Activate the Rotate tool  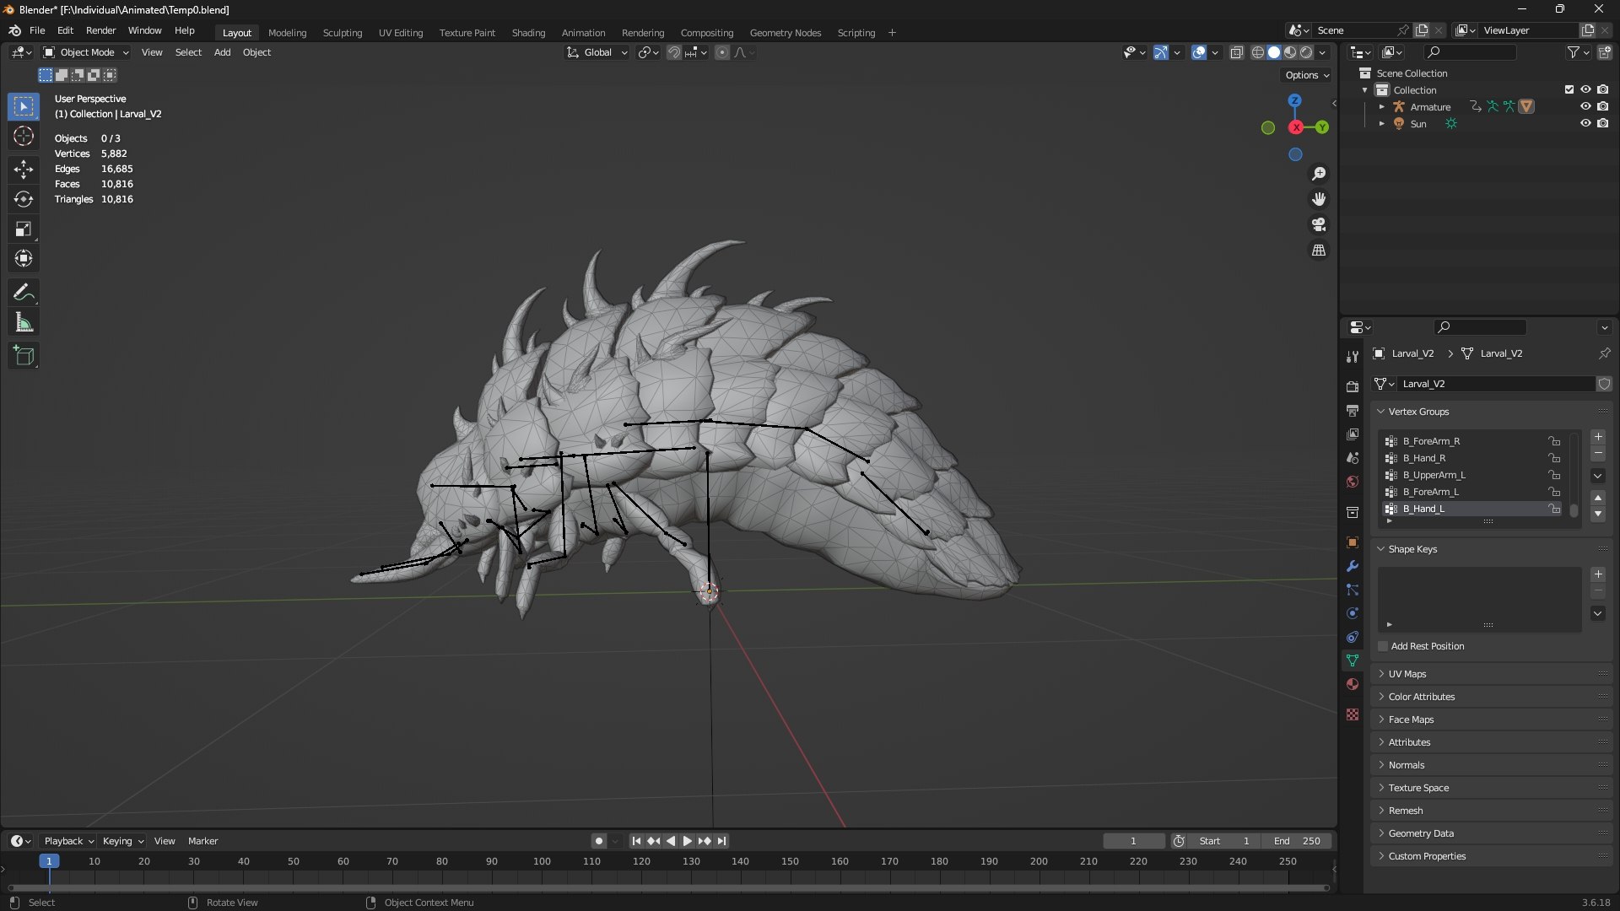click(24, 199)
